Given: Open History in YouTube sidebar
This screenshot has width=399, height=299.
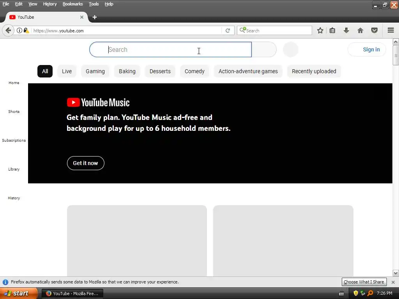Looking at the screenshot, I should click(x=14, y=198).
